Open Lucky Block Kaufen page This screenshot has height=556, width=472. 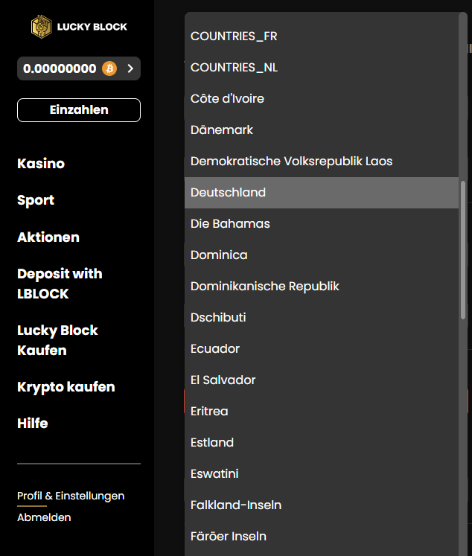click(x=57, y=340)
